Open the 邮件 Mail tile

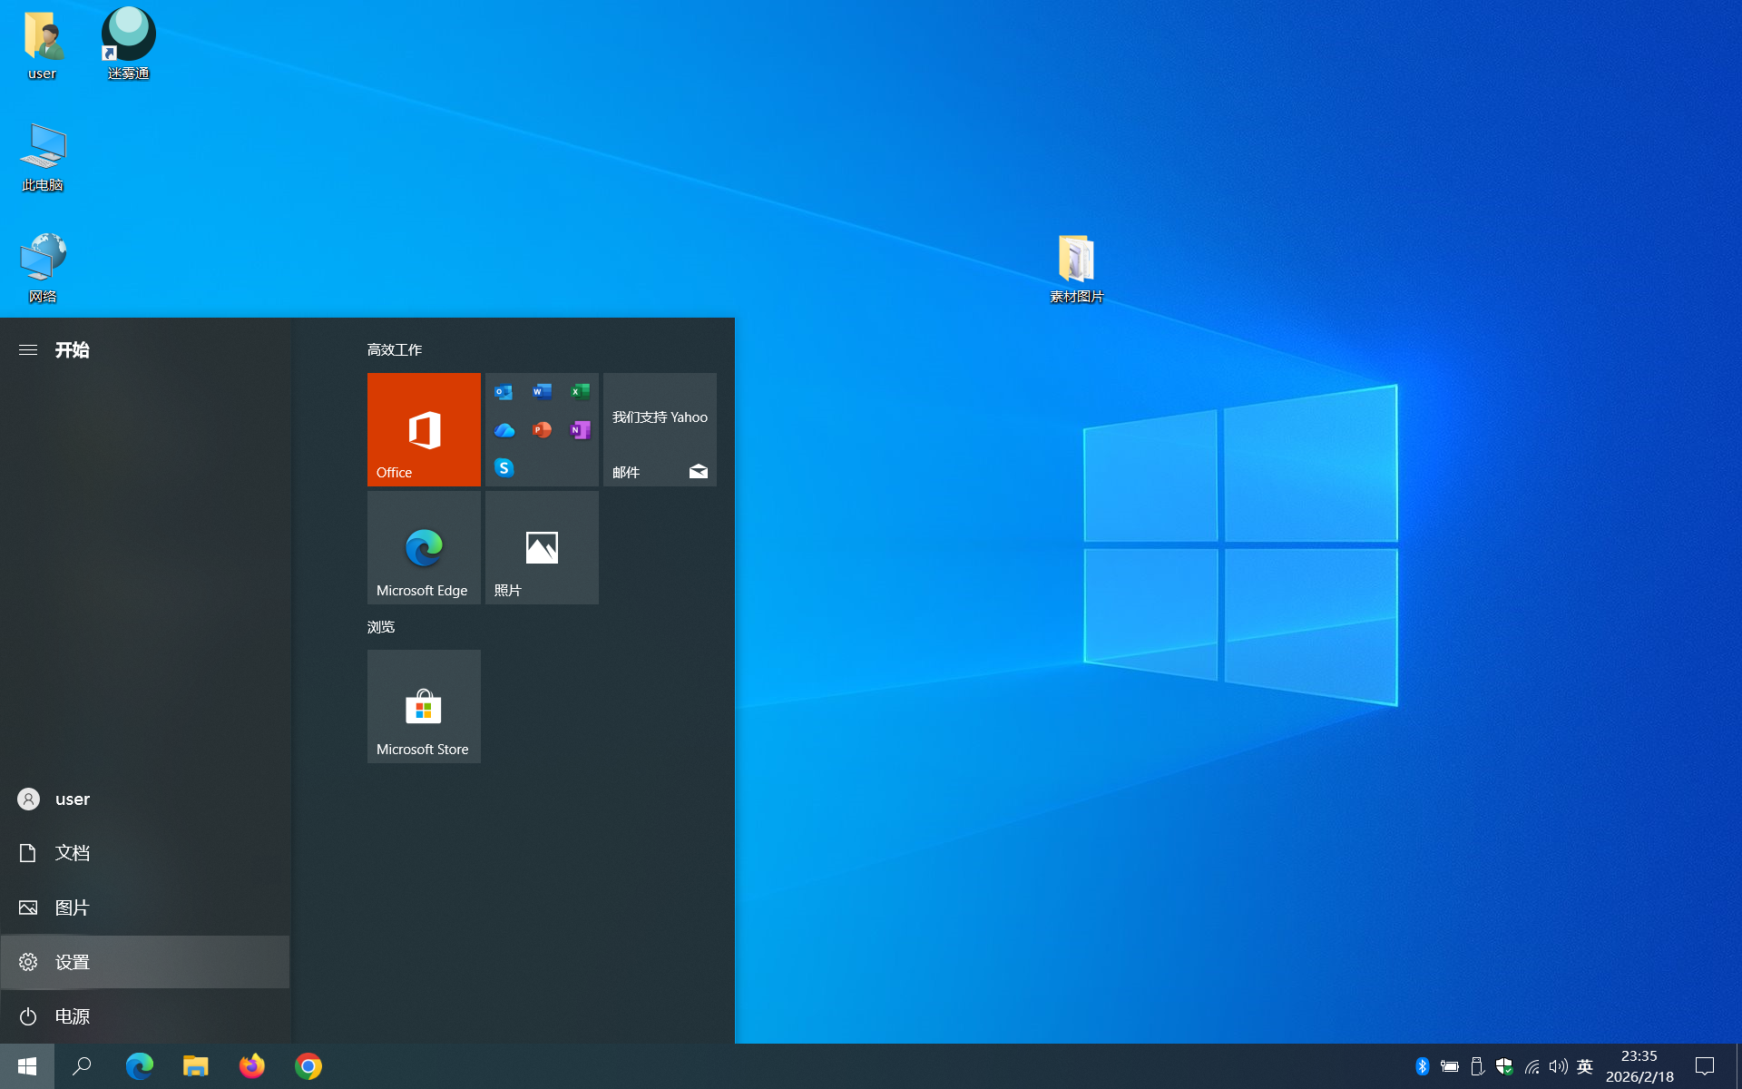(660, 429)
